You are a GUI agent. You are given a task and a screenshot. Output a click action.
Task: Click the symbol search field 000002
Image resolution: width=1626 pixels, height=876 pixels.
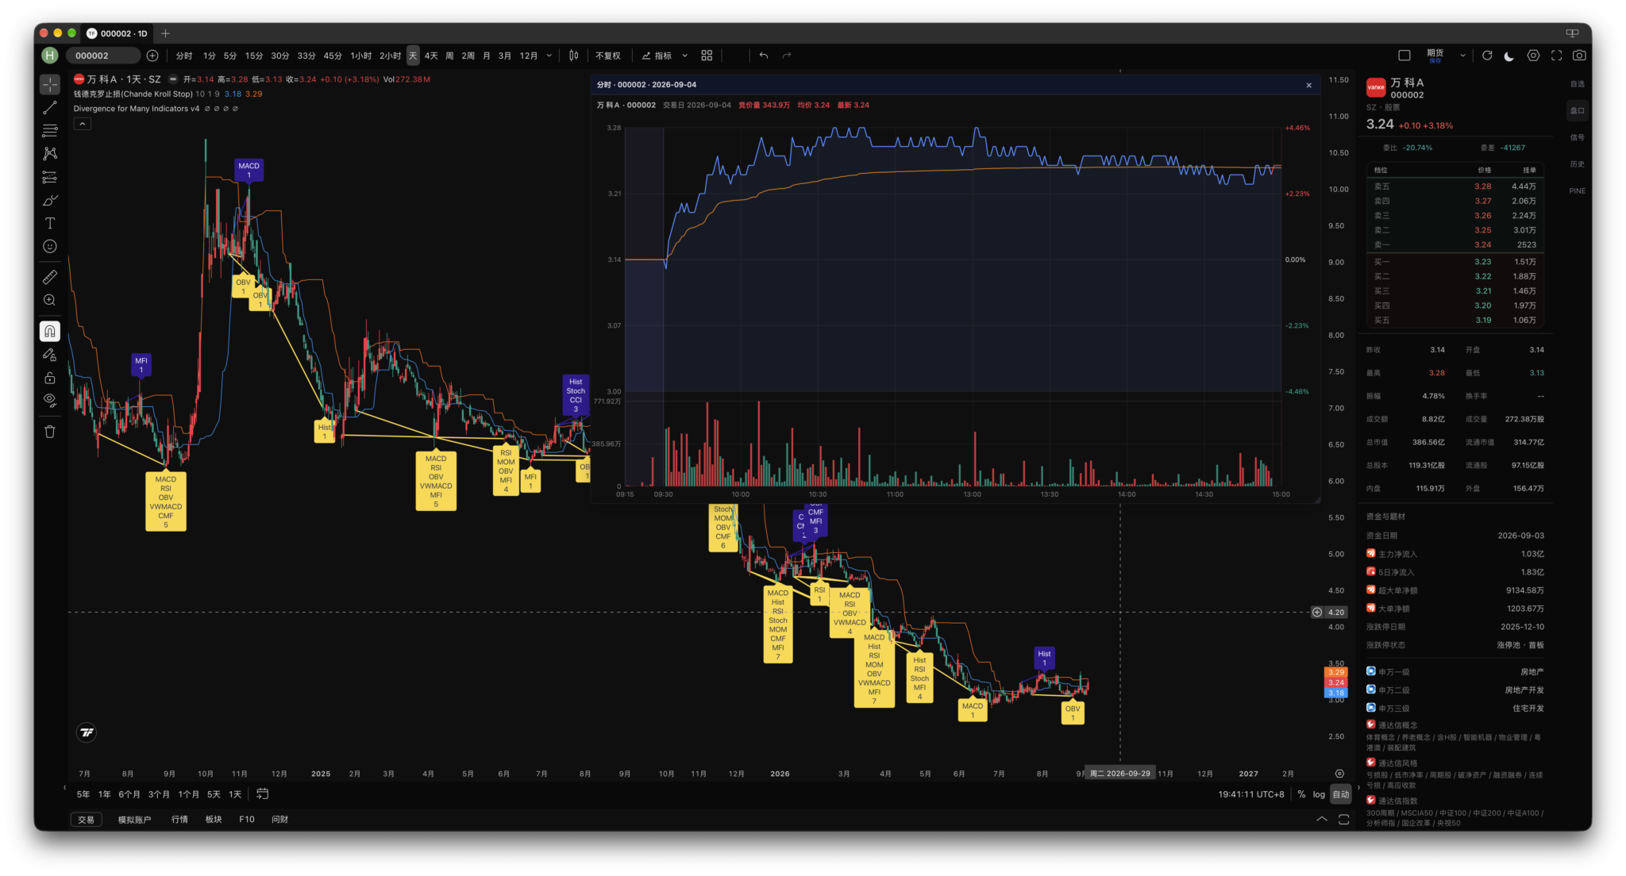click(103, 56)
